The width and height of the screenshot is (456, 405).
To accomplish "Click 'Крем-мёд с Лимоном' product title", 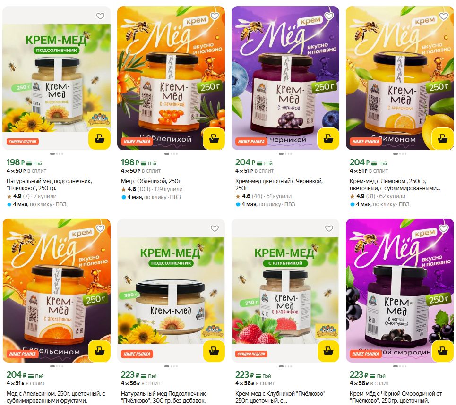I will (x=395, y=185).
